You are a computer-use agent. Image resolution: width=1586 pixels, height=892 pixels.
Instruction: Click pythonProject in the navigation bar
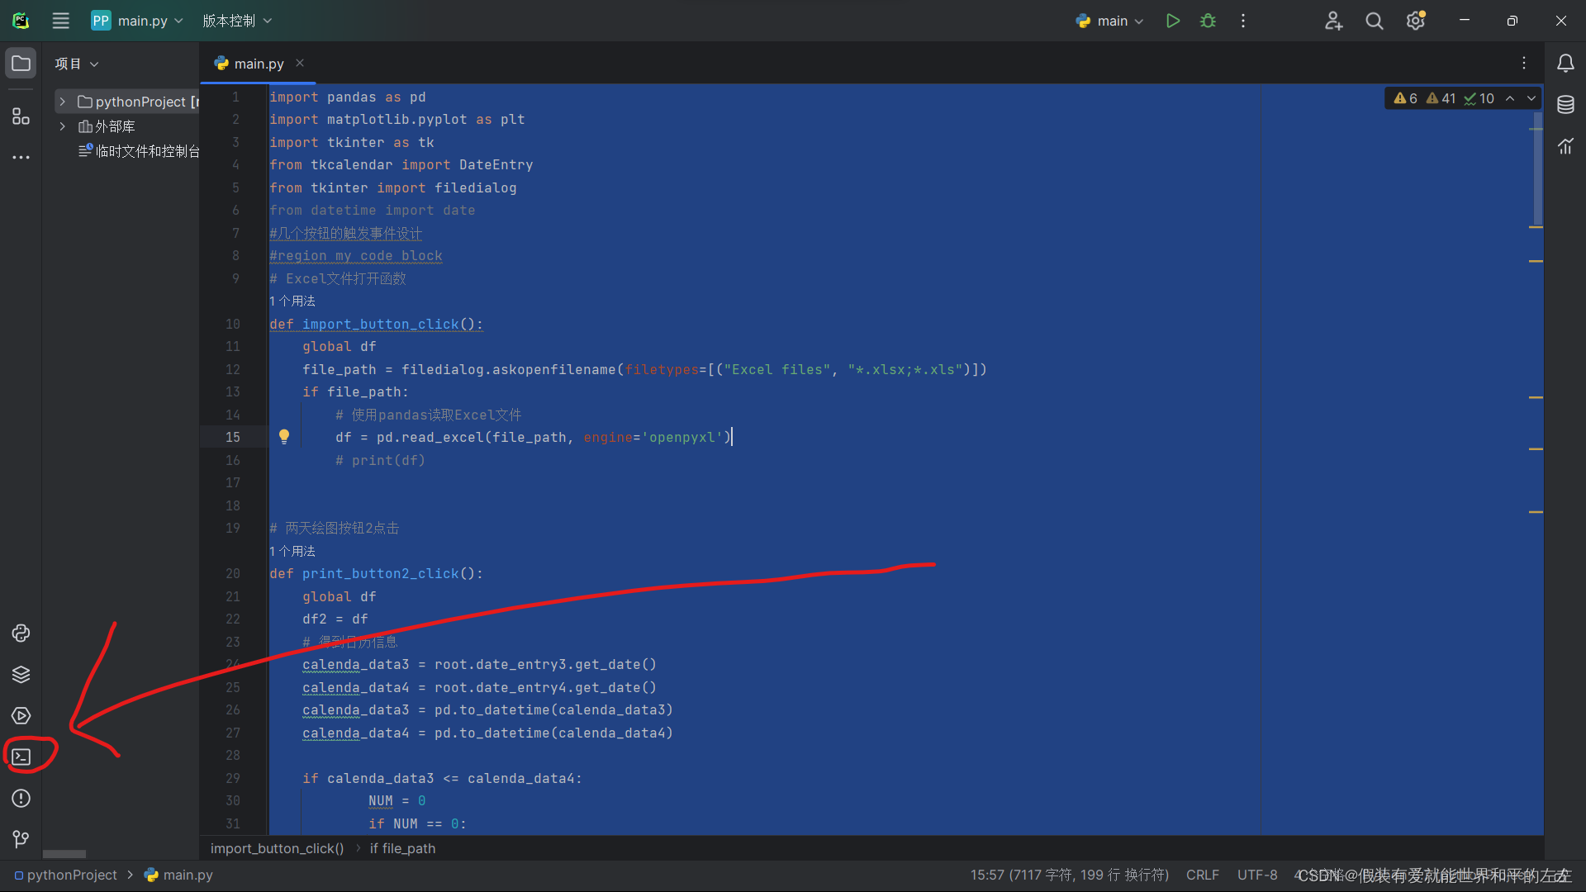click(x=66, y=875)
